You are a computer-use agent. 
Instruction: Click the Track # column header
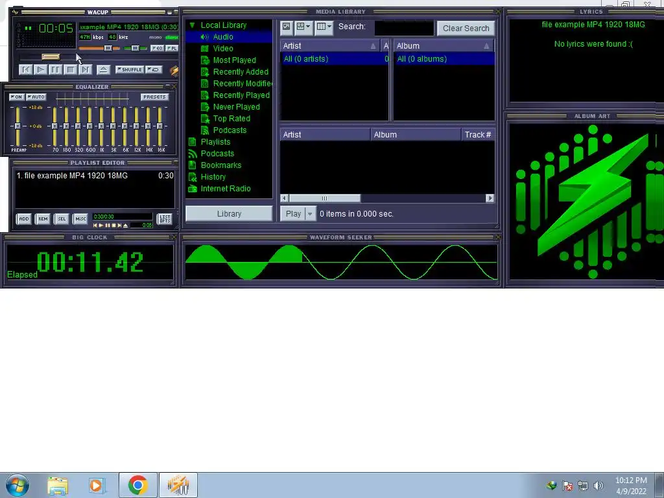pyautogui.click(x=478, y=135)
